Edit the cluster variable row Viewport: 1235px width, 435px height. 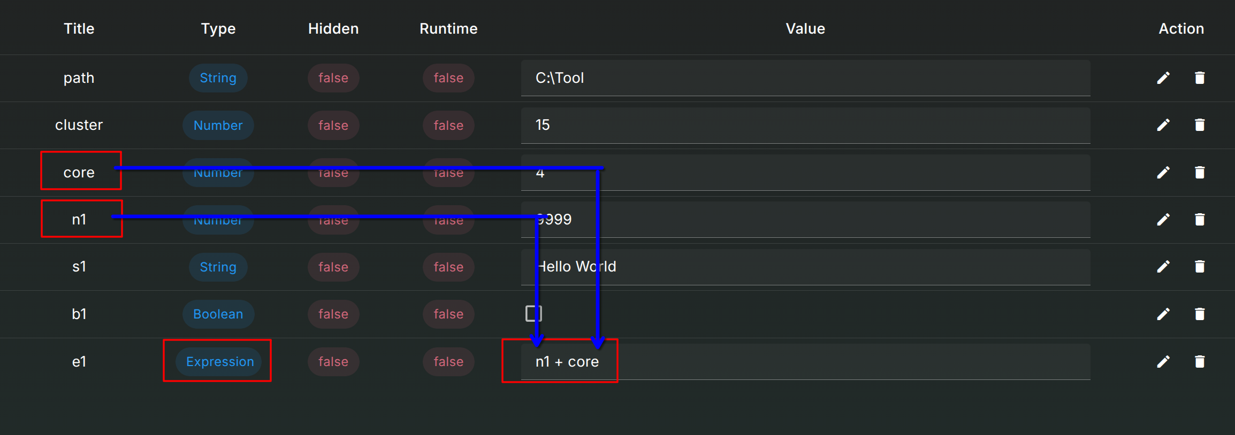pyautogui.click(x=1163, y=125)
